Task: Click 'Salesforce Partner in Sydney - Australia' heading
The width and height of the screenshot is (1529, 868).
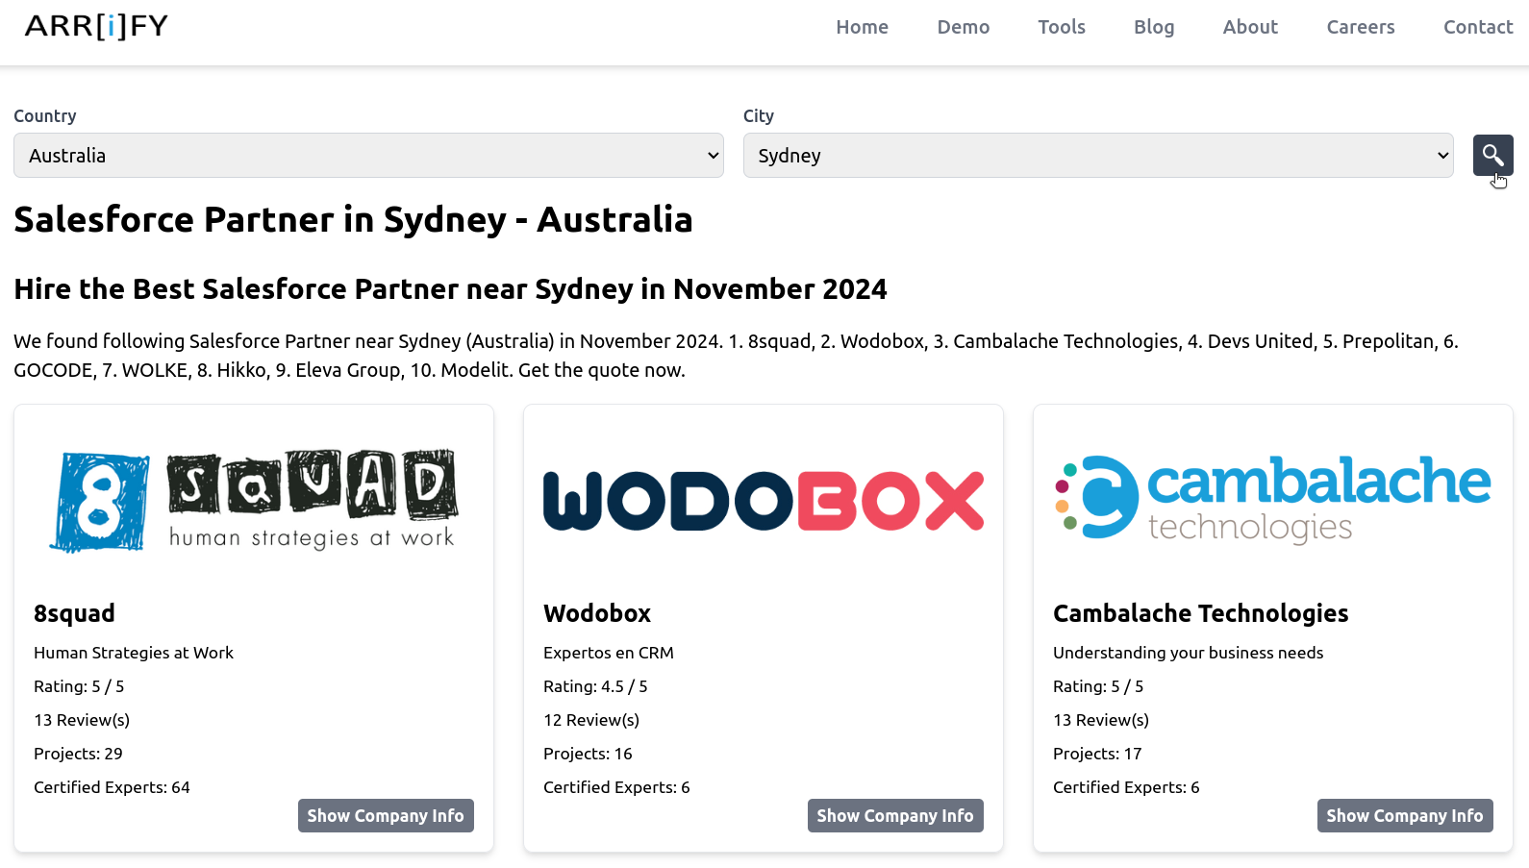Action: [353, 220]
